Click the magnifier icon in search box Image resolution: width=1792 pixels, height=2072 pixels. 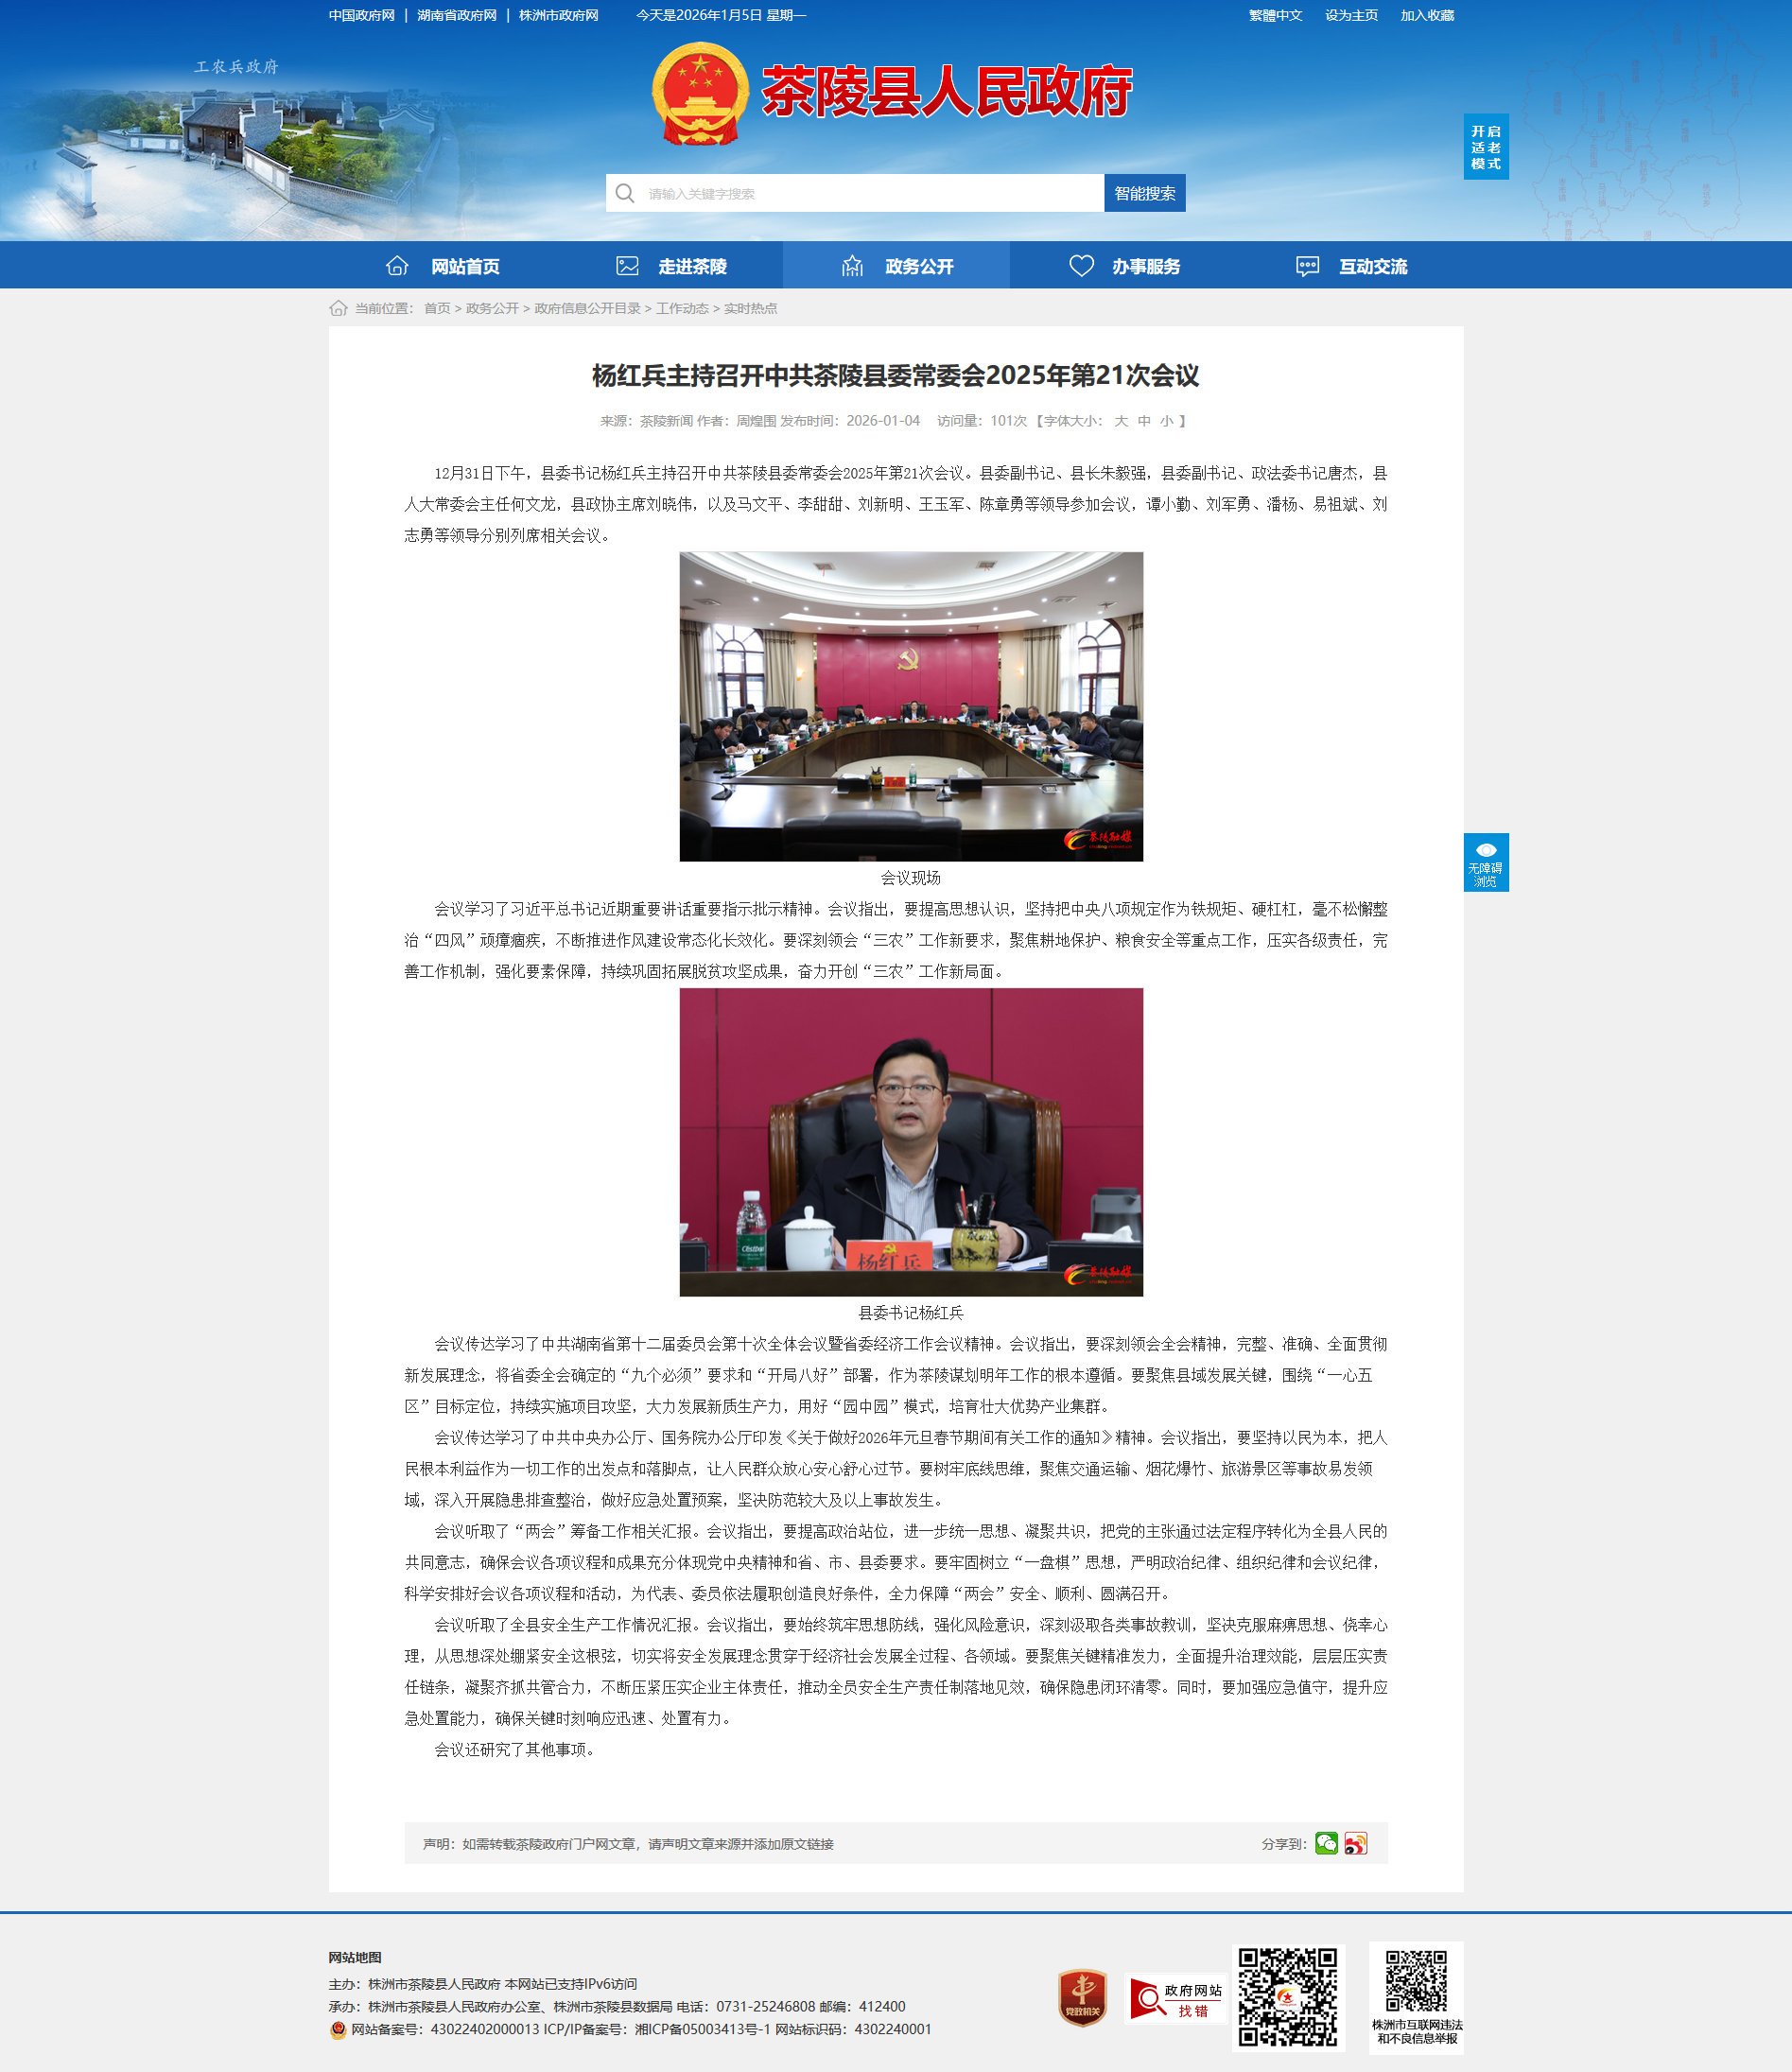coord(625,193)
